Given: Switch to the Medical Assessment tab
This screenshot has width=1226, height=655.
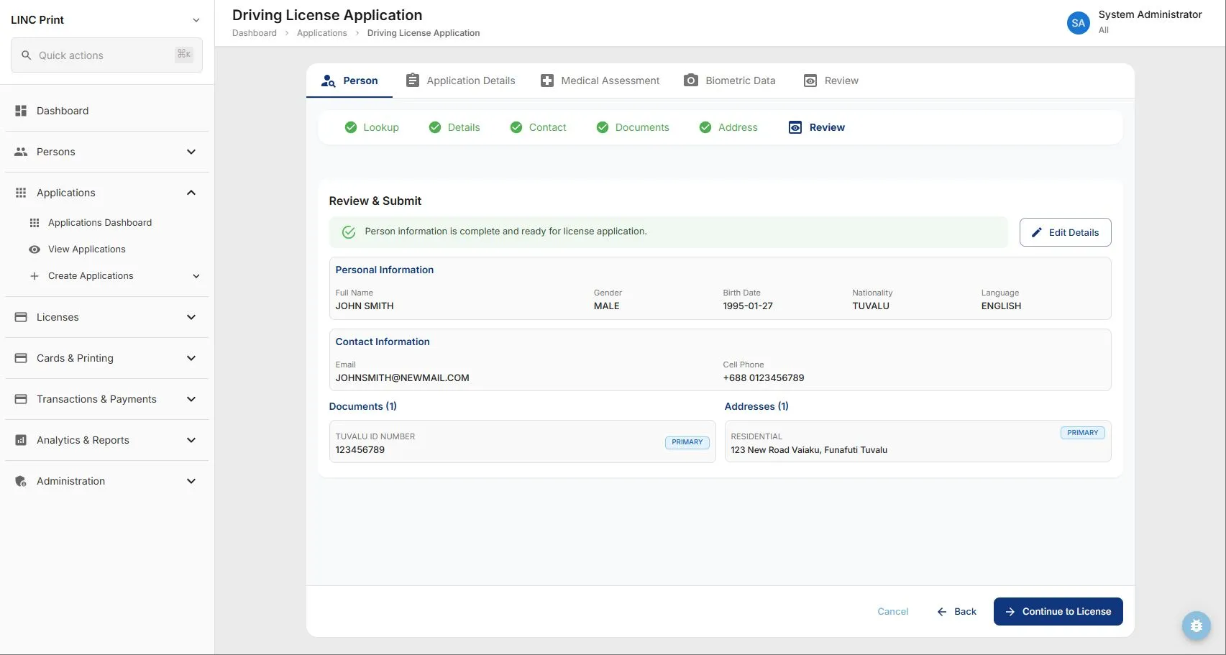Looking at the screenshot, I should [x=600, y=81].
